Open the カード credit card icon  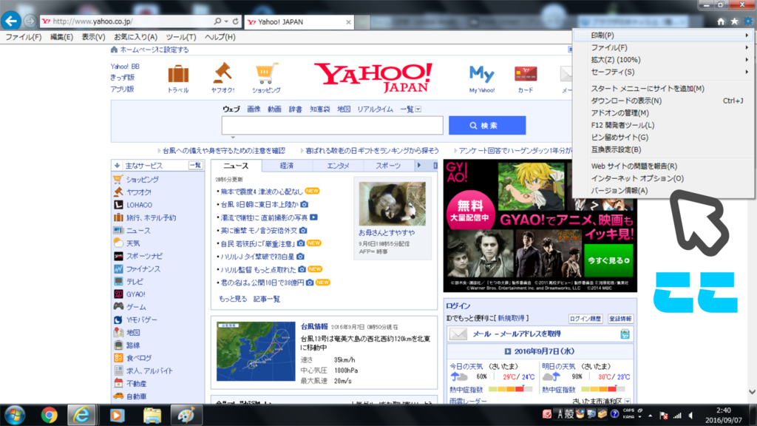[x=526, y=74]
